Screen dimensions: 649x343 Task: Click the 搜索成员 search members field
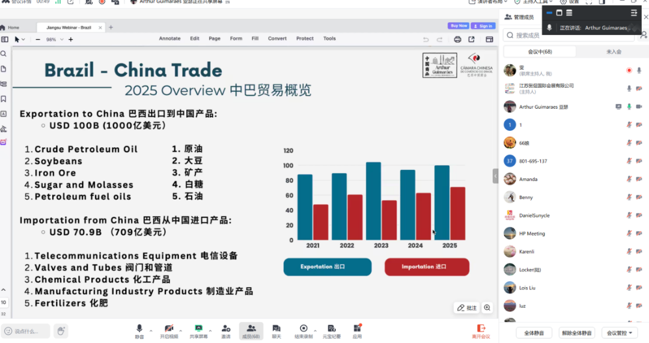(x=568, y=35)
